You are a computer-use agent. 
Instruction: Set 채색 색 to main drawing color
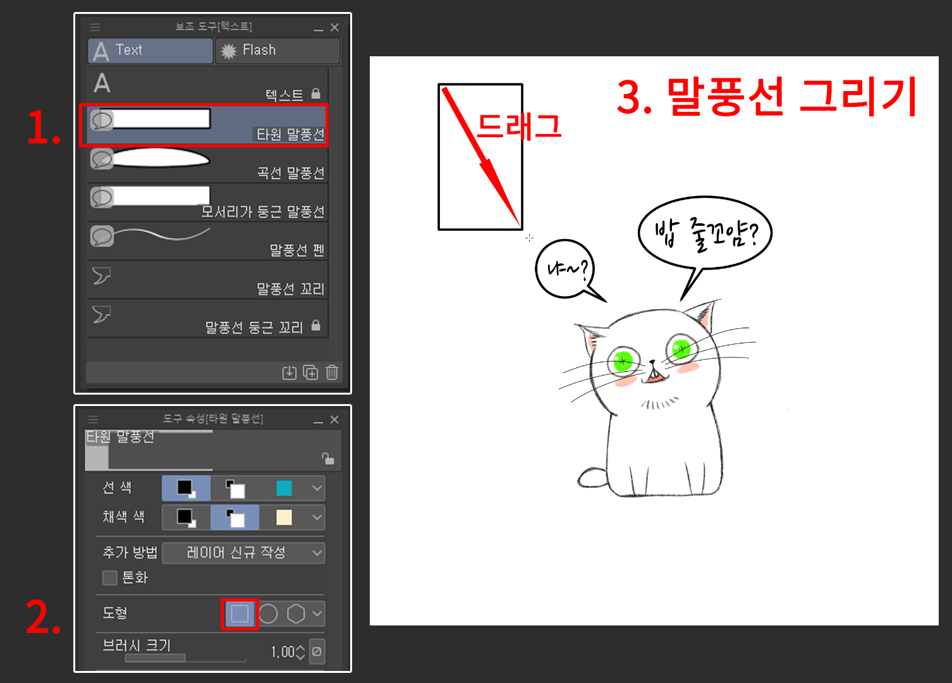point(186,517)
